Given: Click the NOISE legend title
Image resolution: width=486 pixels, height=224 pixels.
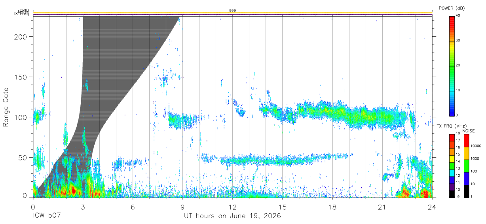Looking at the screenshot, I should click(468, 131).
